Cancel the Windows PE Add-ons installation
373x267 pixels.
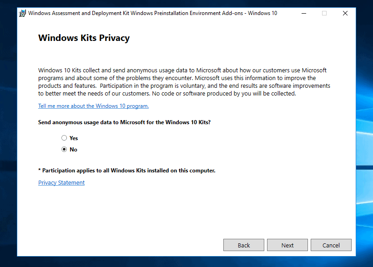[331, 245]
